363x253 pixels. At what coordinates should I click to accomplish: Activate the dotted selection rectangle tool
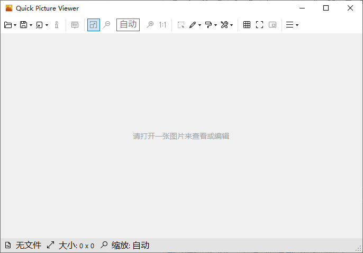point(181,25)
